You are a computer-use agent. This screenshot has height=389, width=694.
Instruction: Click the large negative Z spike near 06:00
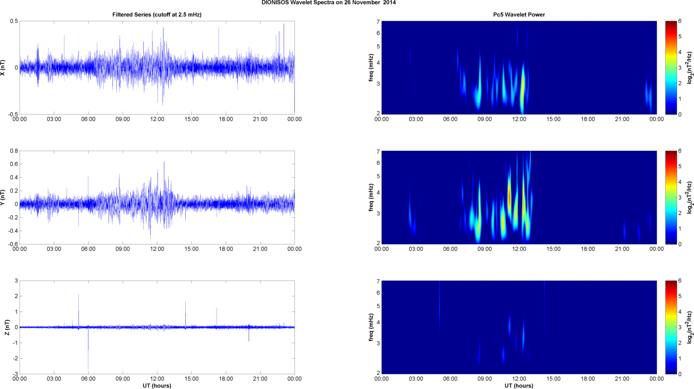[x=88, y=348]
